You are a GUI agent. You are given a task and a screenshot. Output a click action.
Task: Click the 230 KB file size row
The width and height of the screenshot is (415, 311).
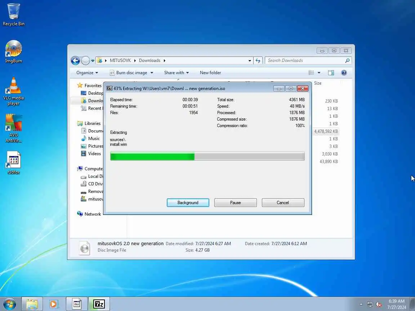[331, 101]
